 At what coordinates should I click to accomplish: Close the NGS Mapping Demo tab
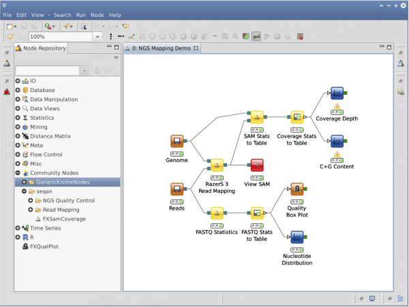[196, 48]
